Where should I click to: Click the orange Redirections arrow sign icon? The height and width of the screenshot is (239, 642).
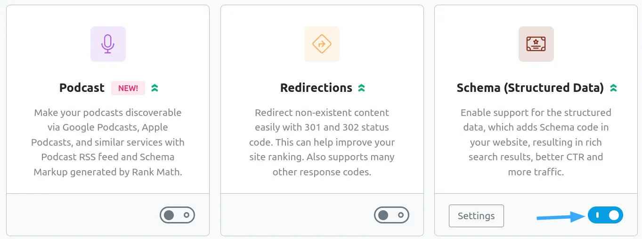[322, 44]
